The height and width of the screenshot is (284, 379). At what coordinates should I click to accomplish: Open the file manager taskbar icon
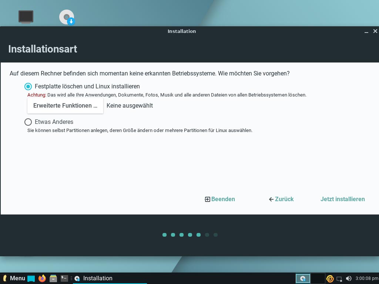[53, 278]
